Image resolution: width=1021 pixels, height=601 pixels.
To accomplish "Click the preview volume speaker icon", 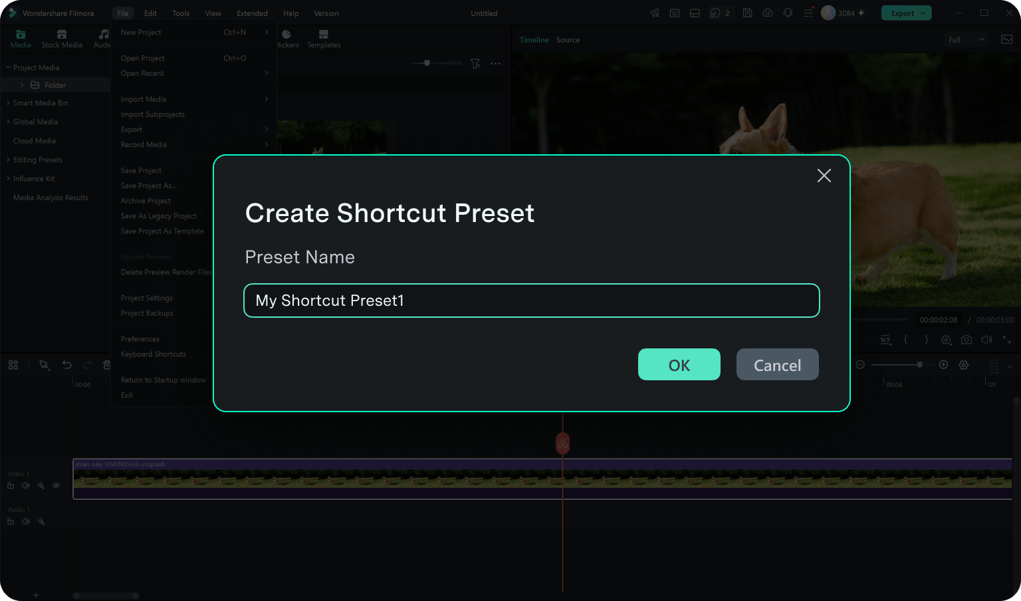I will 986,340.
